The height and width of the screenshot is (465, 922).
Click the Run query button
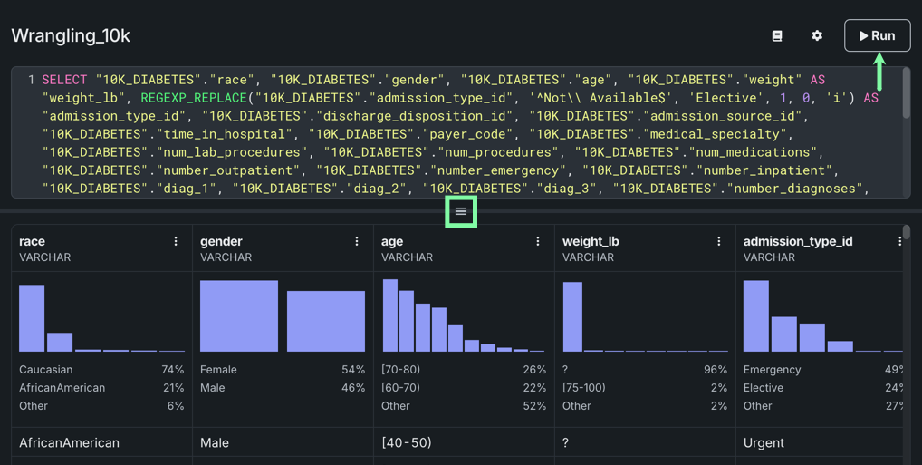click(x=877, y=35)
